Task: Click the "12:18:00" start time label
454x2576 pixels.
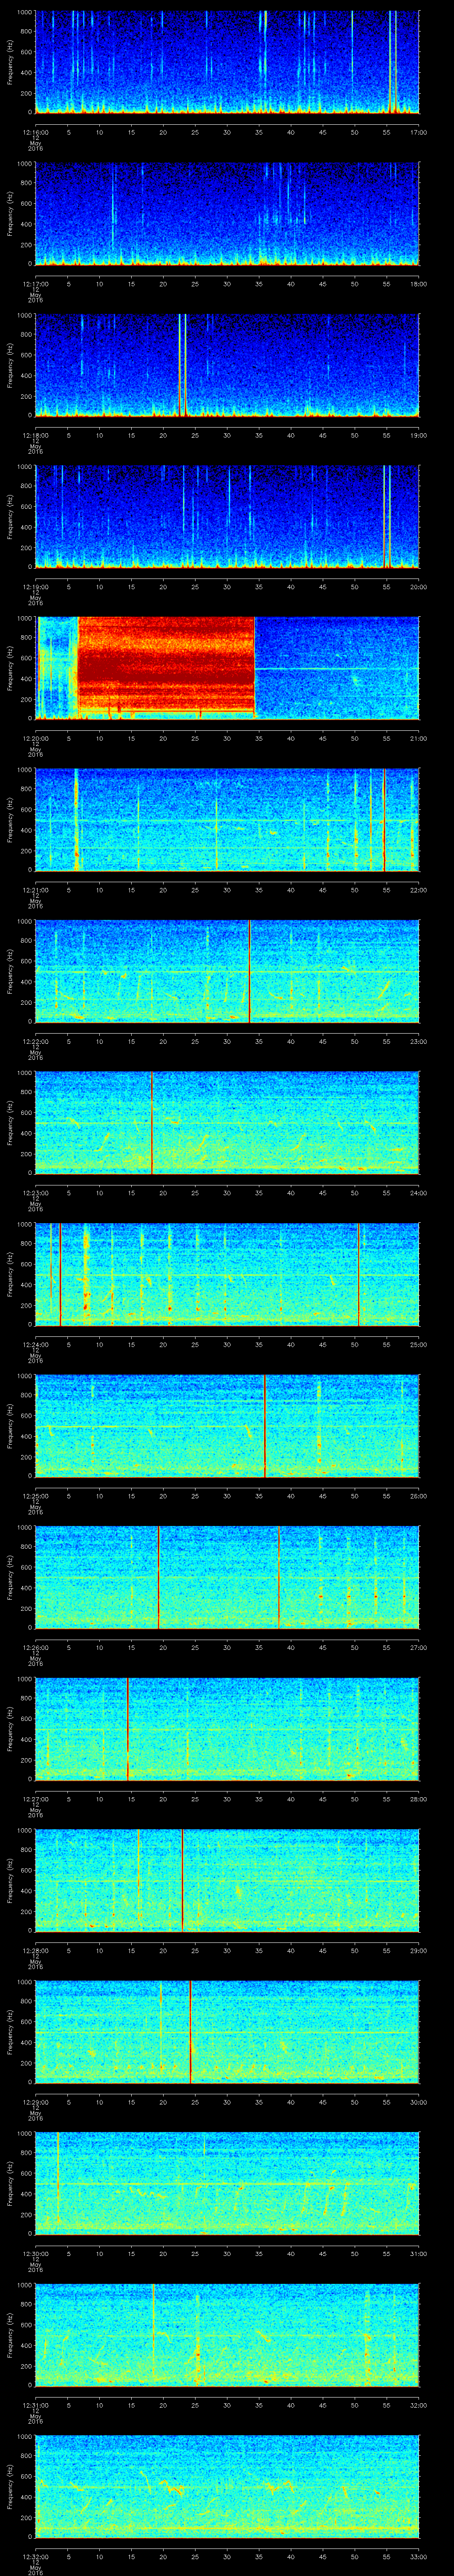Action: (36, 434)
